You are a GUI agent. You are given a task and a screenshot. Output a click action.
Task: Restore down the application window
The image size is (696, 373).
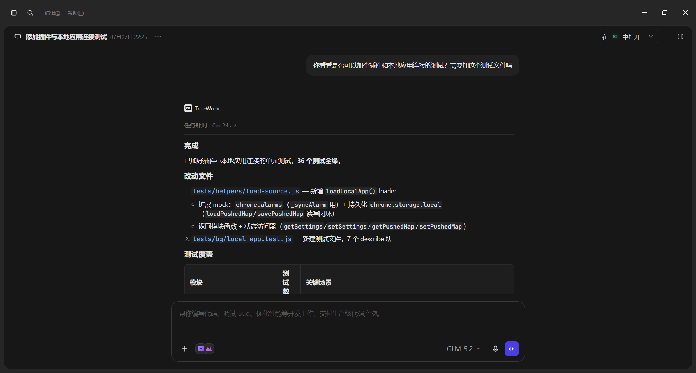pos(664,13)
